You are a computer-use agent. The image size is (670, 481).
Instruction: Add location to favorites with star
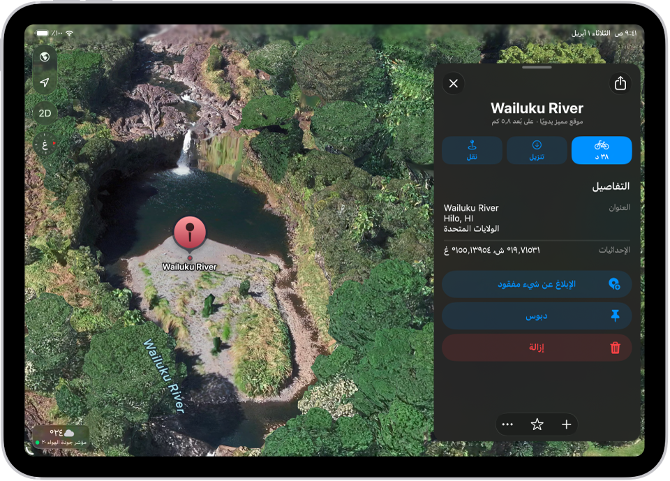tap(537, 424)
